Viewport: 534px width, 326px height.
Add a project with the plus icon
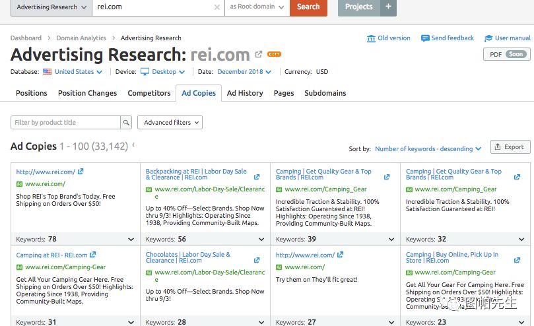(x=389, y=7)
